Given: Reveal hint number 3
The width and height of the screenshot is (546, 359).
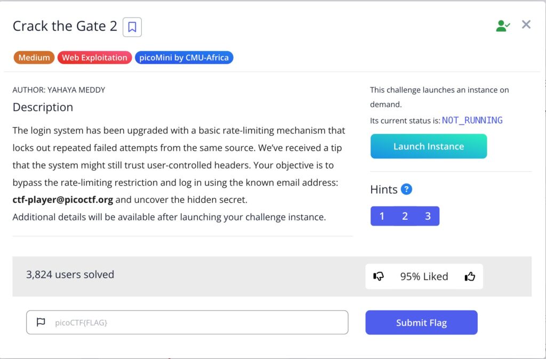Looking at the screenshot, I should point(428,216).
